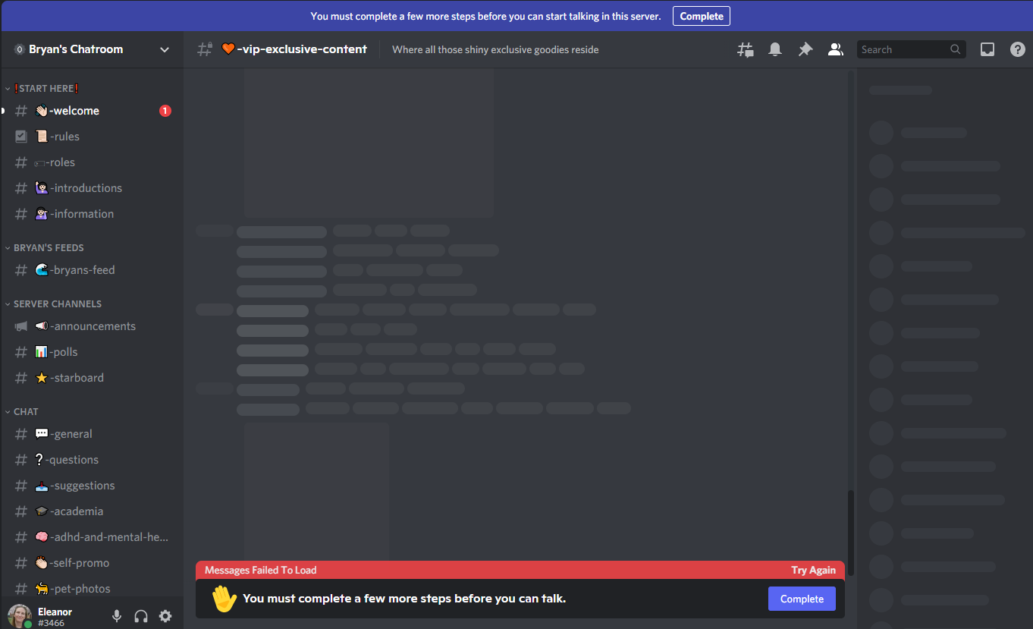The image size is (1033, 629).
Task: Open User Settings gear icon
Action: [165, 616]
